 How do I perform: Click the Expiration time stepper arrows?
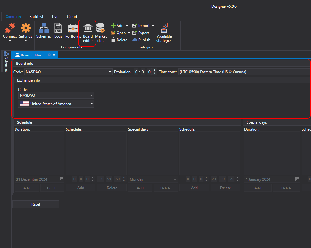155,72
